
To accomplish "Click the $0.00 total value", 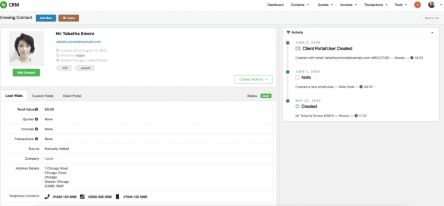I will 49,109.
